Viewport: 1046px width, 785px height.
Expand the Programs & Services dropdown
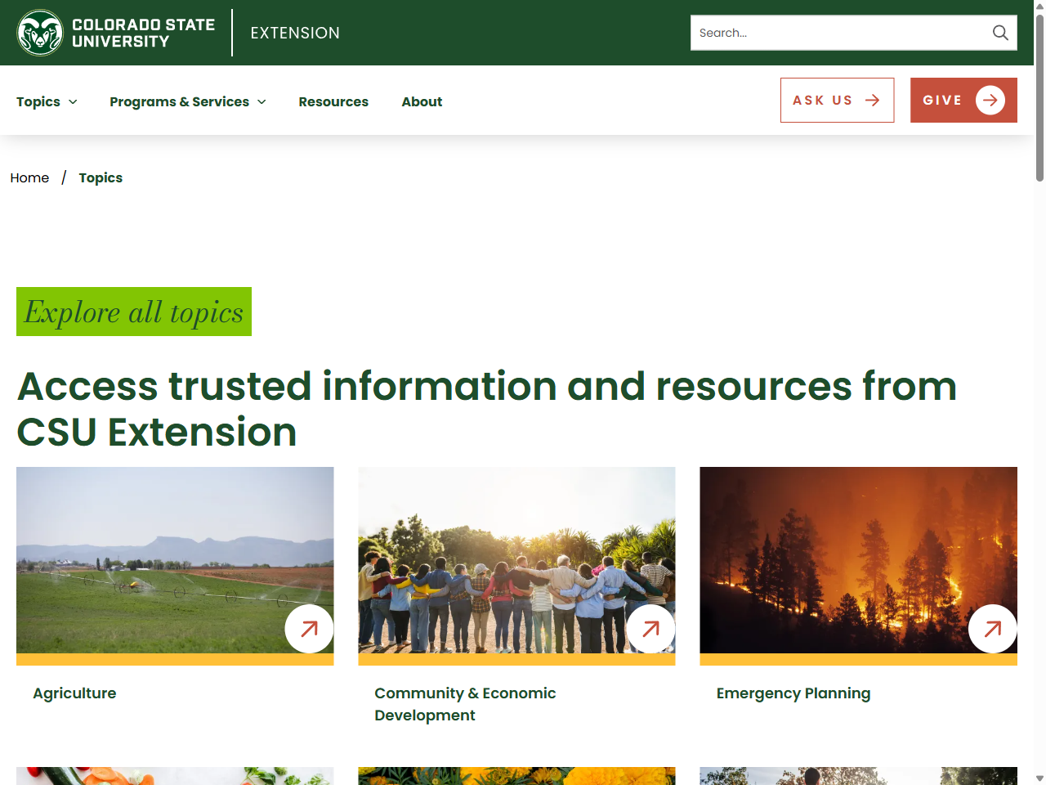point(187,102)
